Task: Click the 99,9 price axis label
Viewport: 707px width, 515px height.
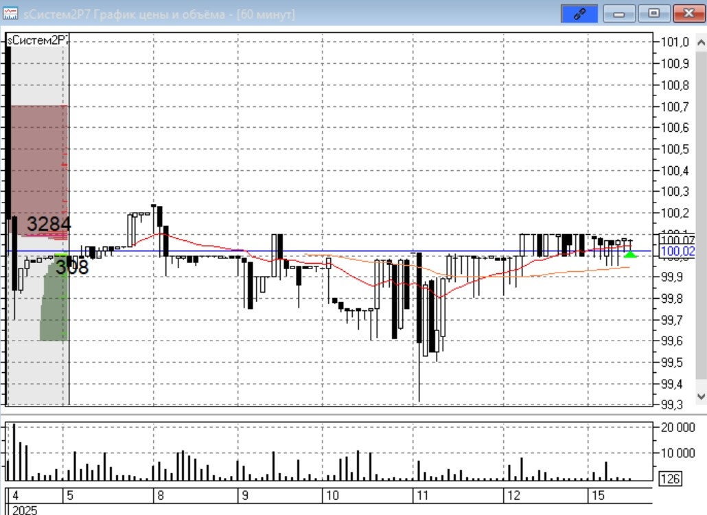Action: [x=672, y=277]
